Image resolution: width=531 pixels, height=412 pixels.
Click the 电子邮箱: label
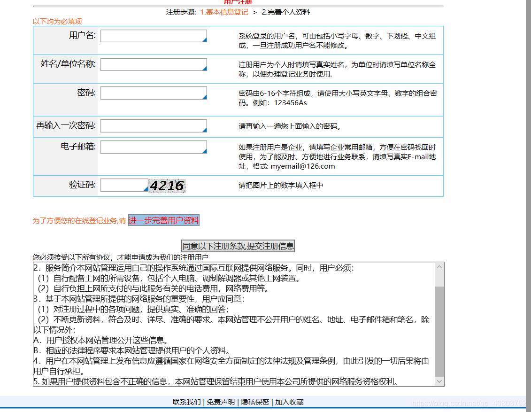point(78,147)
